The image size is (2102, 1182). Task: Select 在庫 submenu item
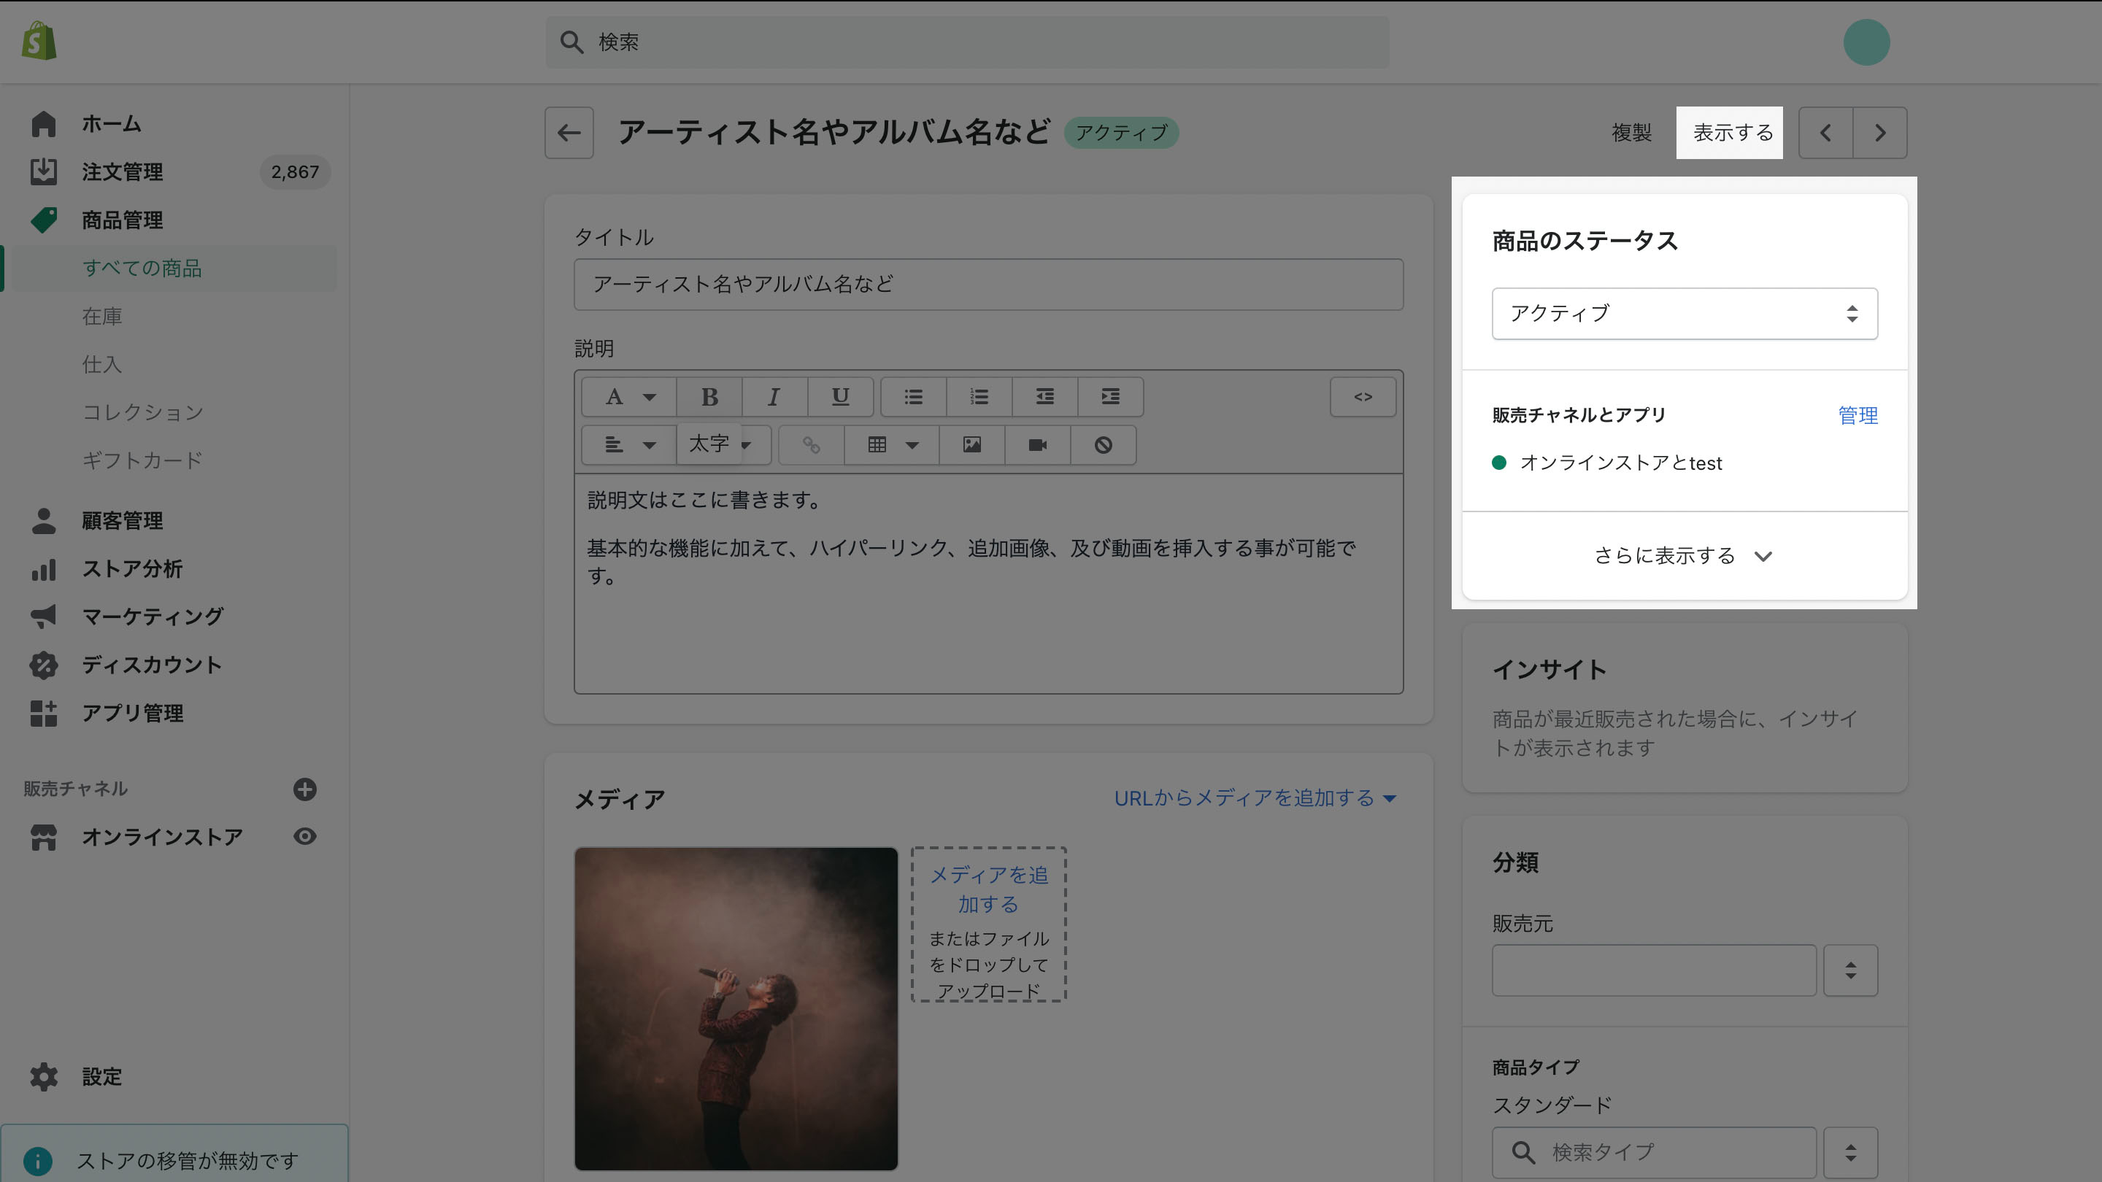[102, 317]
